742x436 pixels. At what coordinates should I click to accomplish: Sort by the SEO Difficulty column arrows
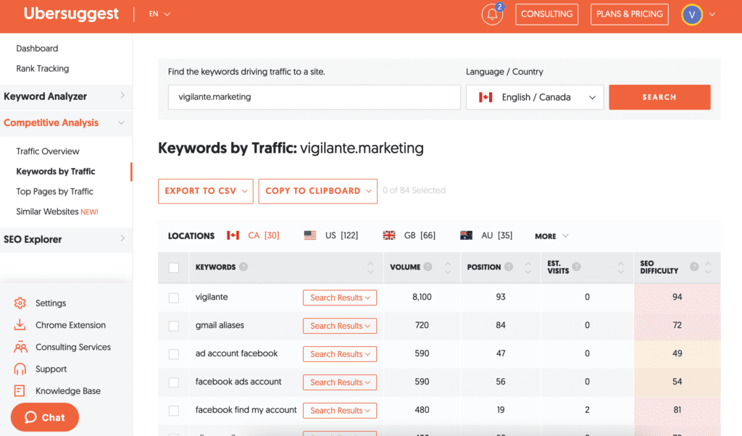click(708, 268)
